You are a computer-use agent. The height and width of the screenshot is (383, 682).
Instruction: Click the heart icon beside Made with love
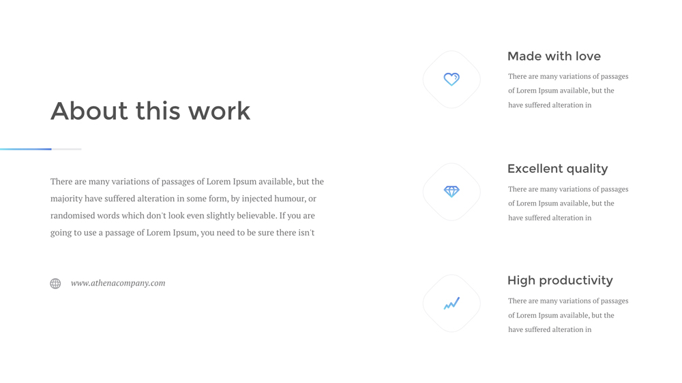tap(451, 79)
